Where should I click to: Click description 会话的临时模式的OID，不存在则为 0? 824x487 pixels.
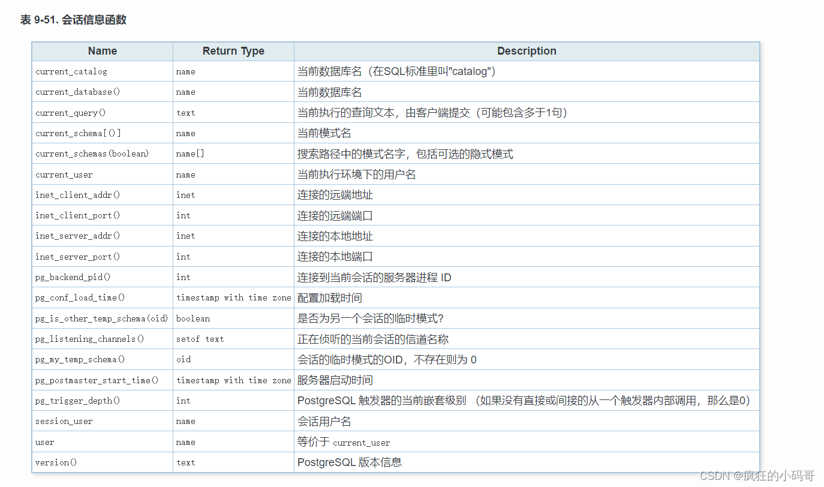(387, 359)
